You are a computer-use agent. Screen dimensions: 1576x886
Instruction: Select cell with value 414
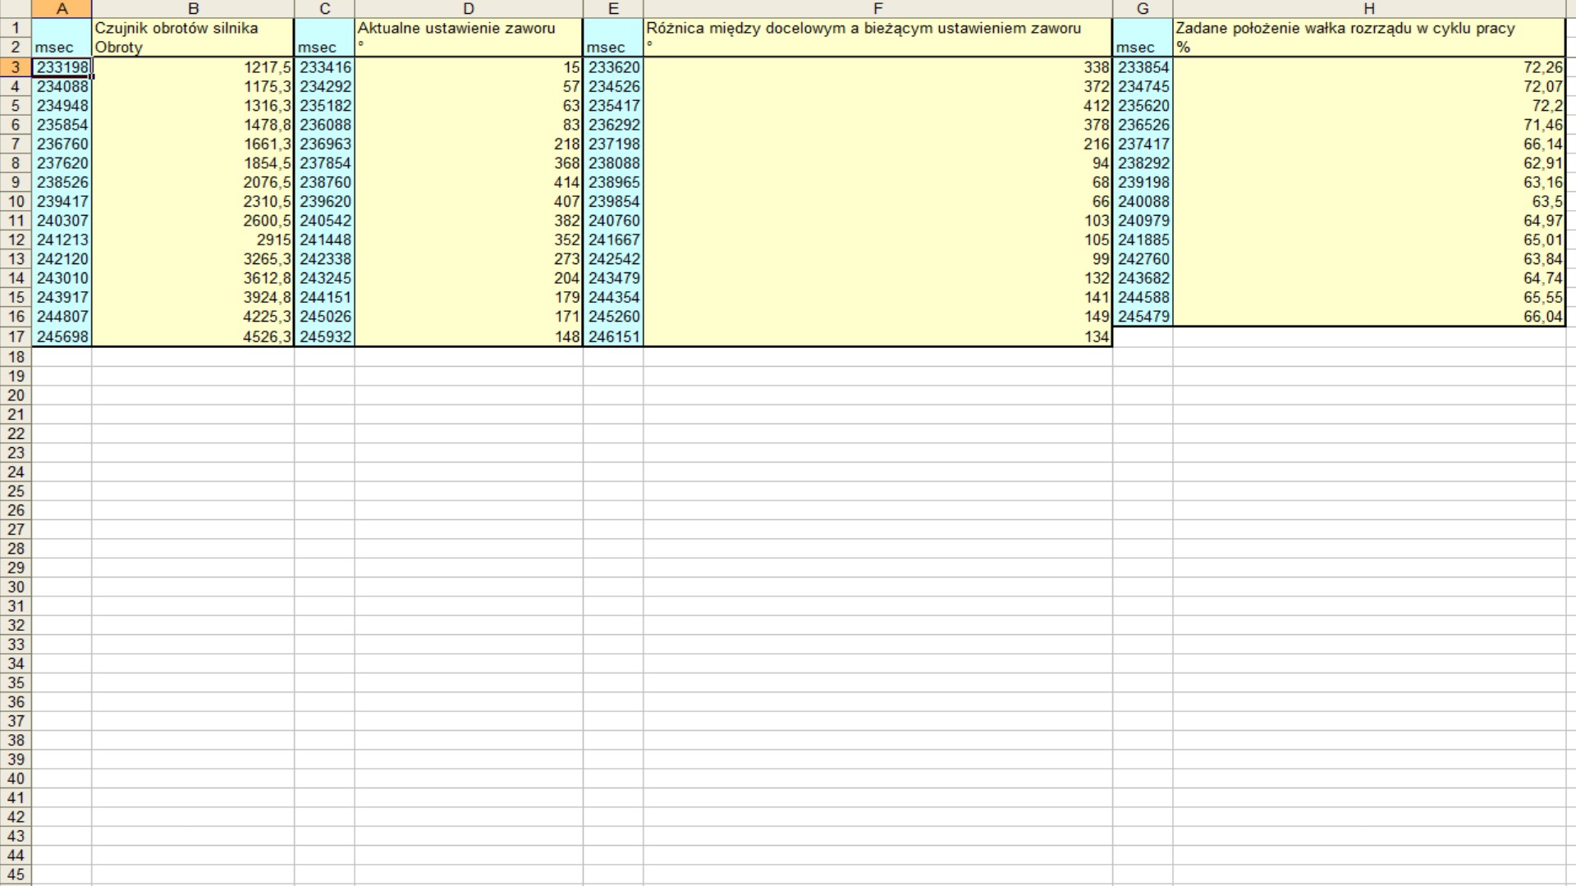click(x=469, y=182)
